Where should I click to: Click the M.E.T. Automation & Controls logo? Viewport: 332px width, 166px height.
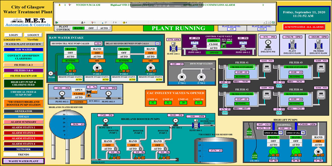[x=28, y=22]
